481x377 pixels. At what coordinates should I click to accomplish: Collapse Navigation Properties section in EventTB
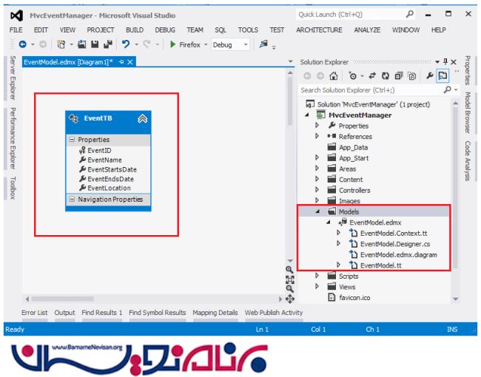pos(72,200)
